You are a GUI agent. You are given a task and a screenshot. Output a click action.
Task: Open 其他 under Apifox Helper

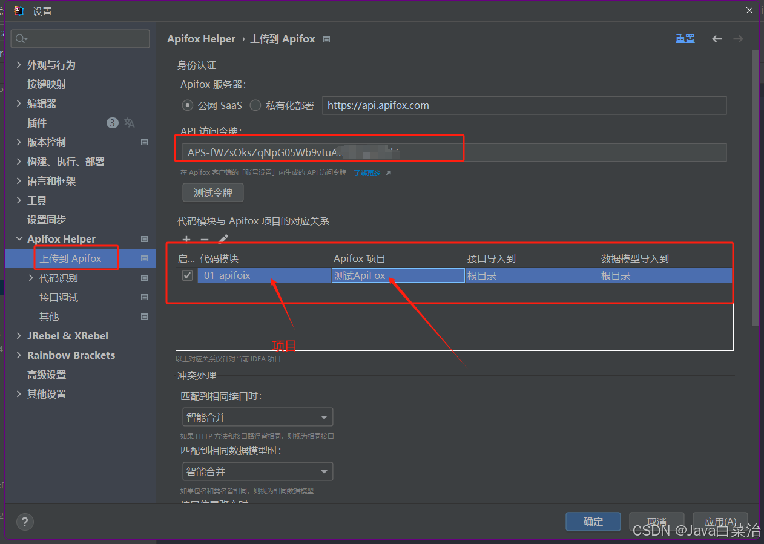[49, 316]
